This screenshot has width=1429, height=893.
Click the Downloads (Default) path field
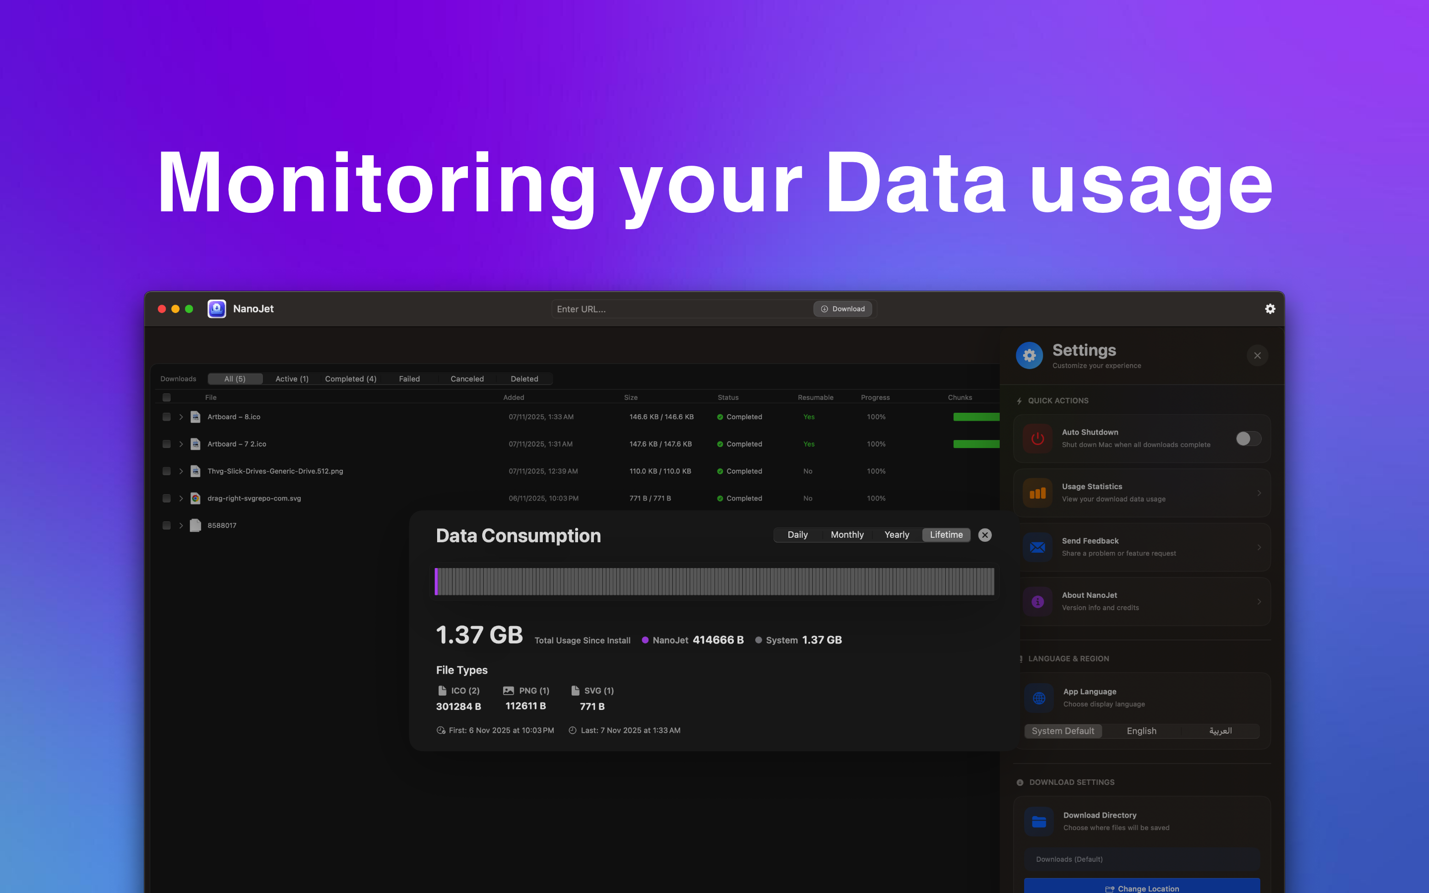tap(1142, 859)
